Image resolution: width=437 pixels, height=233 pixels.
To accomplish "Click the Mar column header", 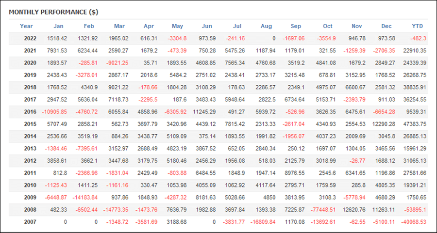I will [x=119, y=26].
